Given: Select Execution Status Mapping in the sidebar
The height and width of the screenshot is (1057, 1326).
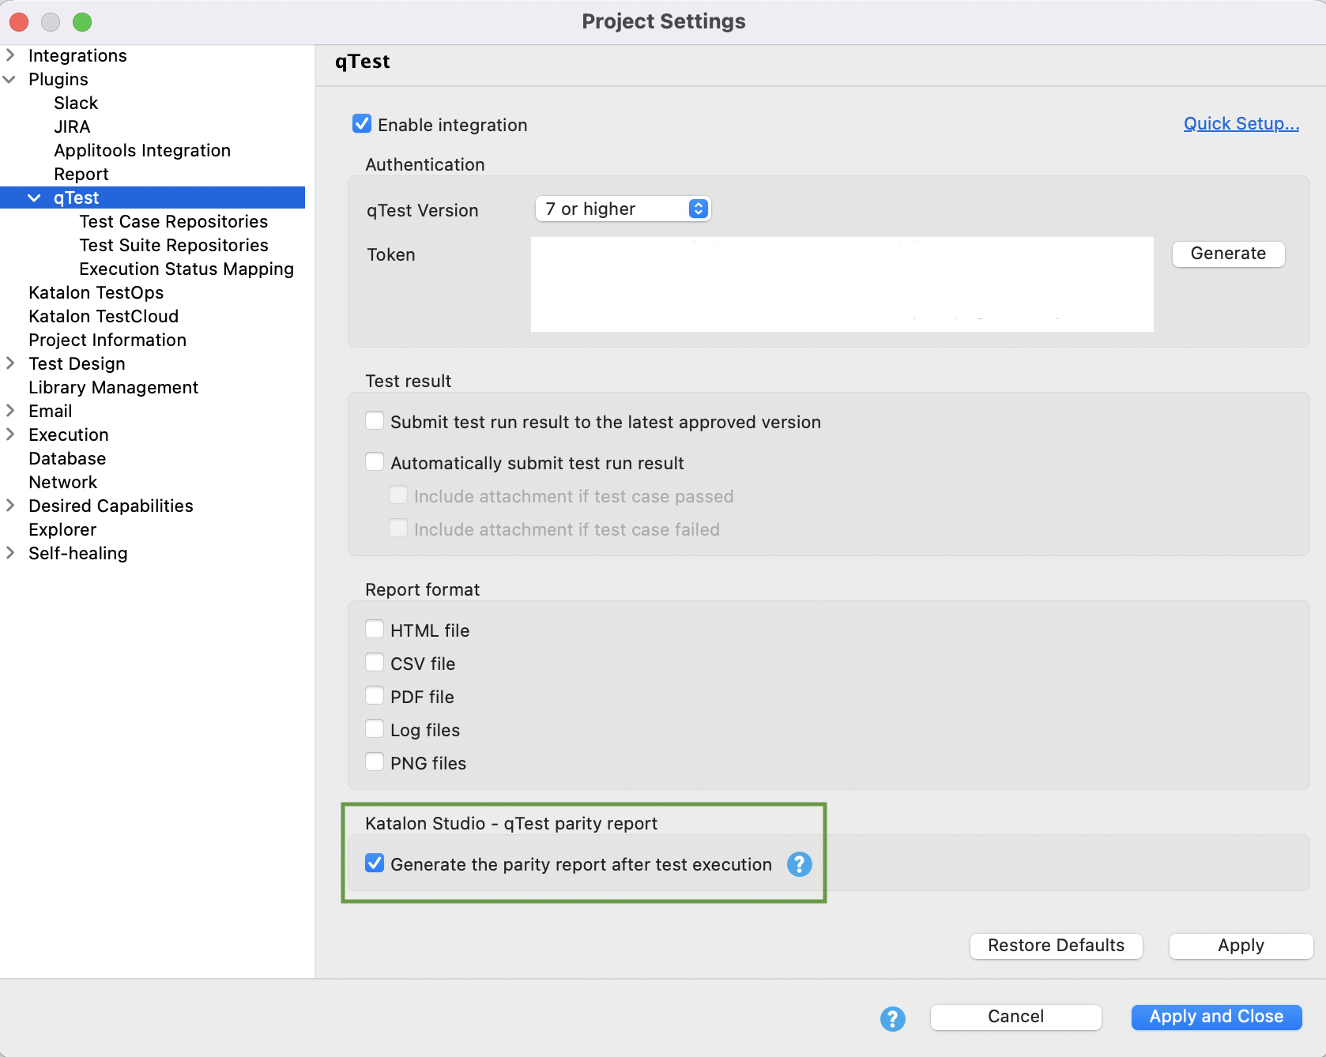Looking at the screenshot, I should [x=186, y=269].
